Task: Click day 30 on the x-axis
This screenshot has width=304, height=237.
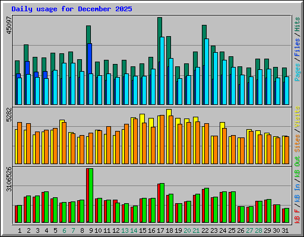Action: coord(276,230)
